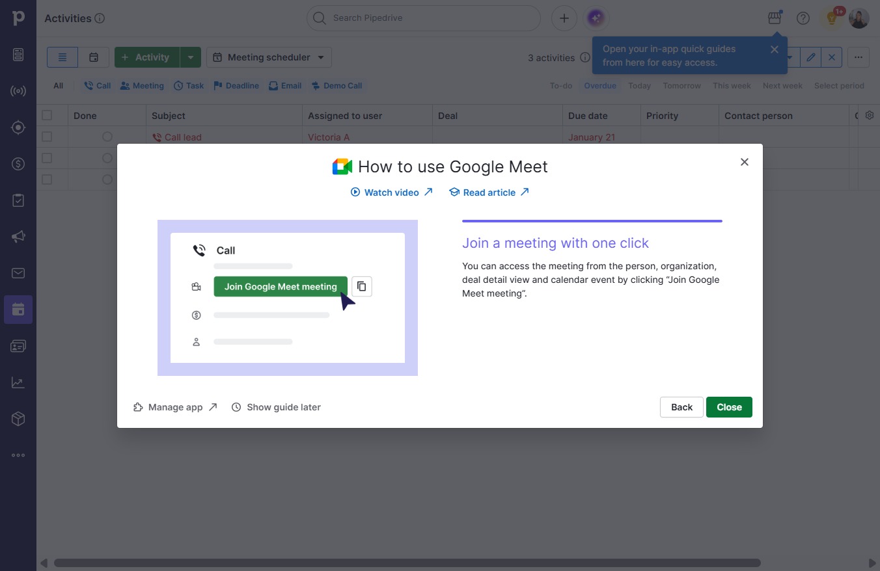Screen dimensions: 880x571
Task: Filter activities by Demo Call type
Action: tap(337, 86)
